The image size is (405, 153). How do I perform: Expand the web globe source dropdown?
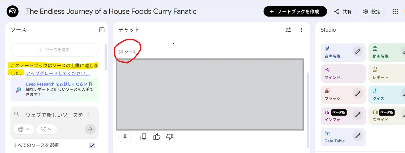point(24,129)
